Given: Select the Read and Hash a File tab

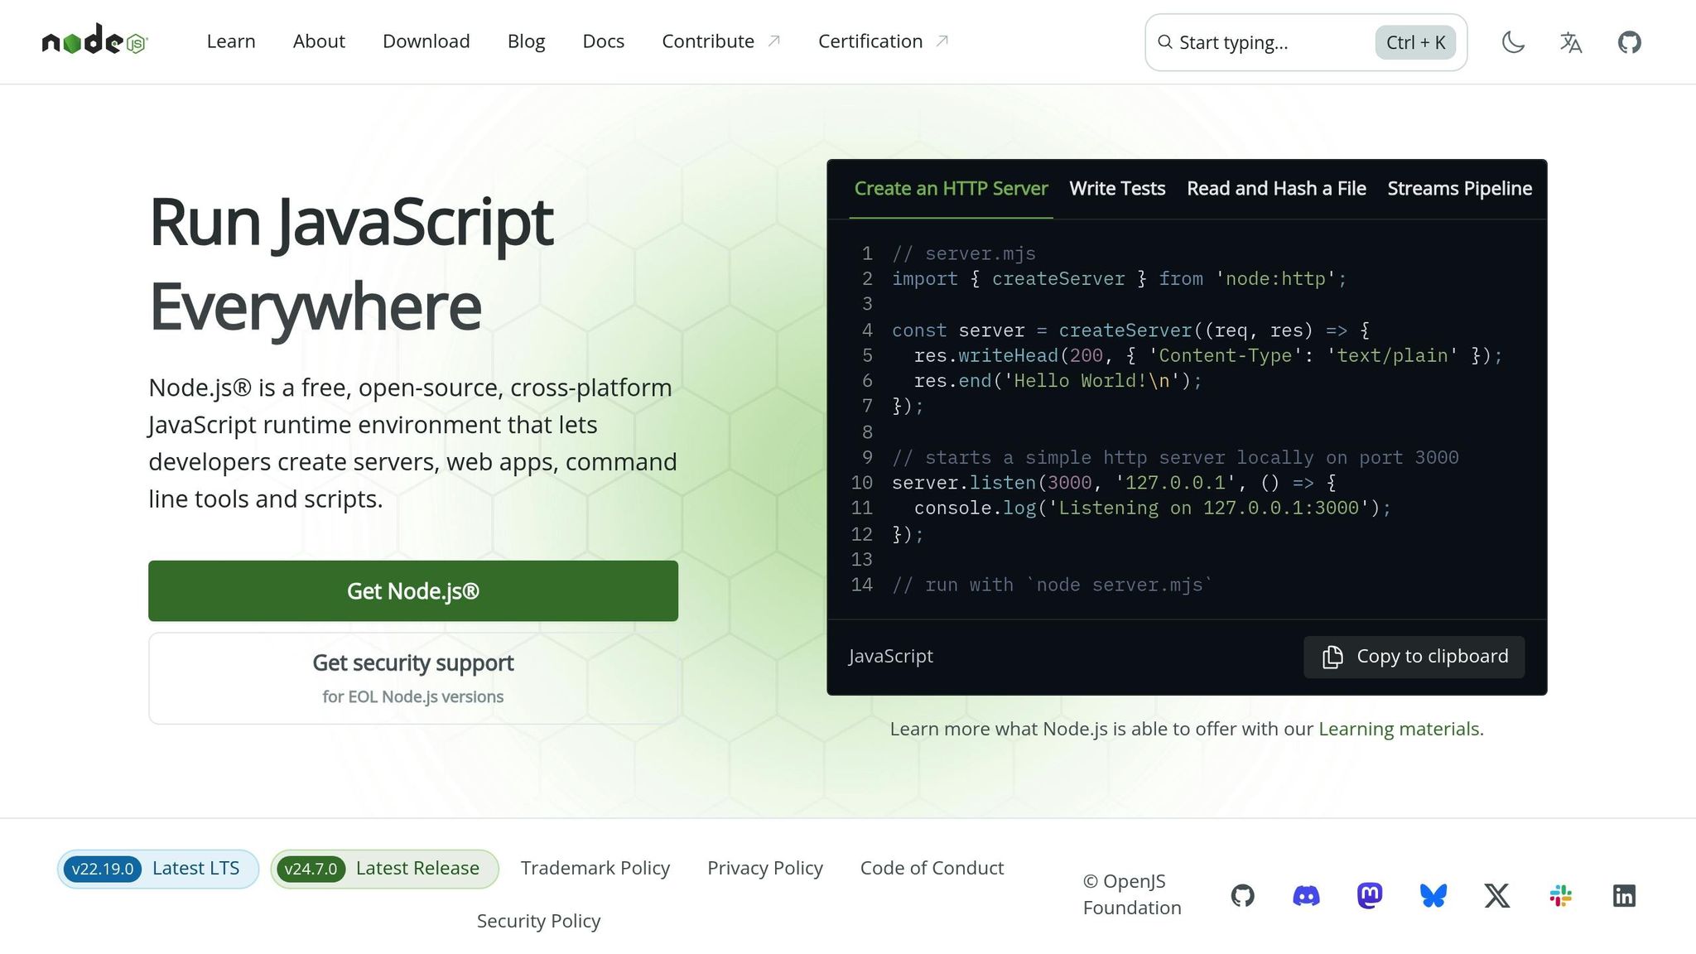Looking at the screenshot, I should tap(1276, 188).
